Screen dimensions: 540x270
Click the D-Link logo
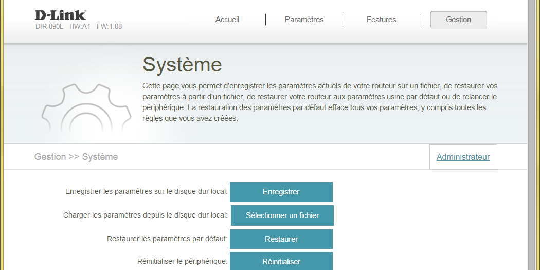[x=60, y=15]
